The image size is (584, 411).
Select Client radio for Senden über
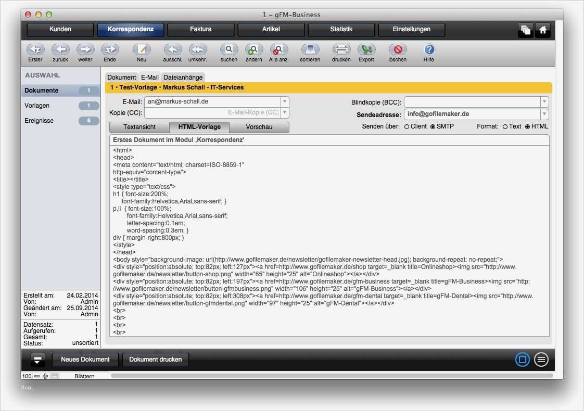click(407, 126)
